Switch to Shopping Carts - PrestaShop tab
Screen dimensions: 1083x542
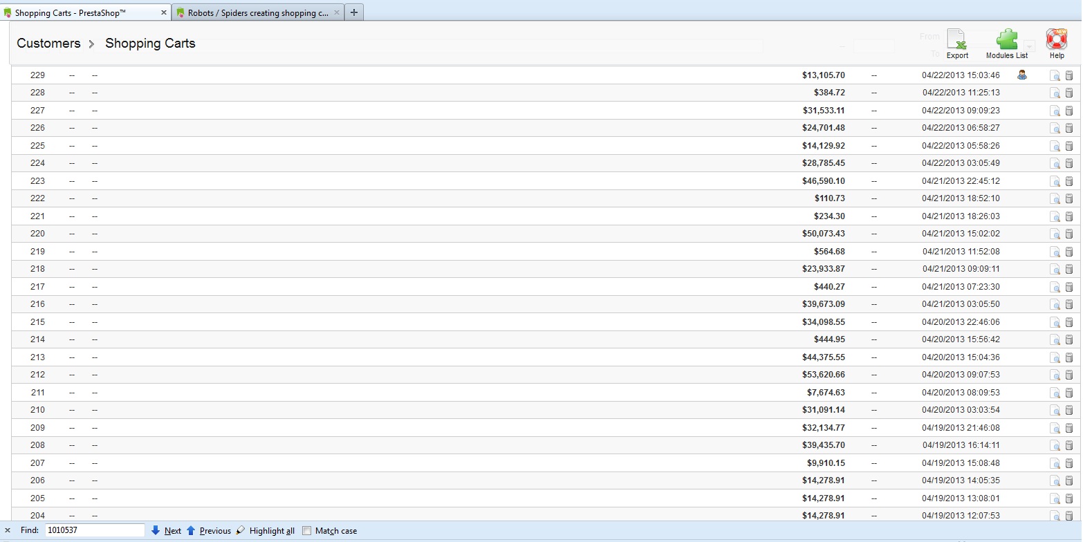[x=86, y=12]
